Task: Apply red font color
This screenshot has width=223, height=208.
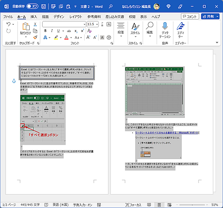Action: (66, 38)
